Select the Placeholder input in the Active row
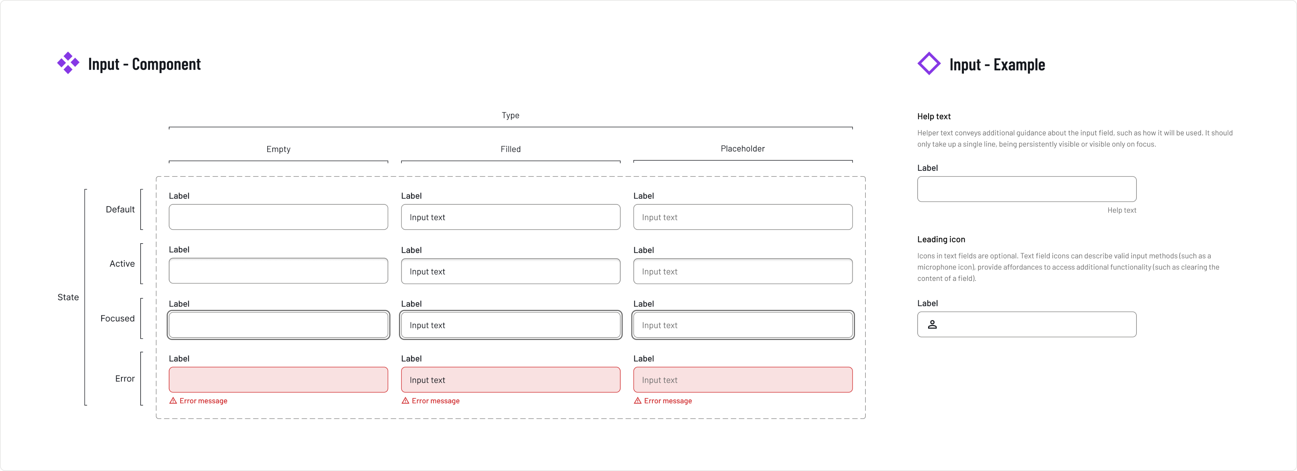 743,271
